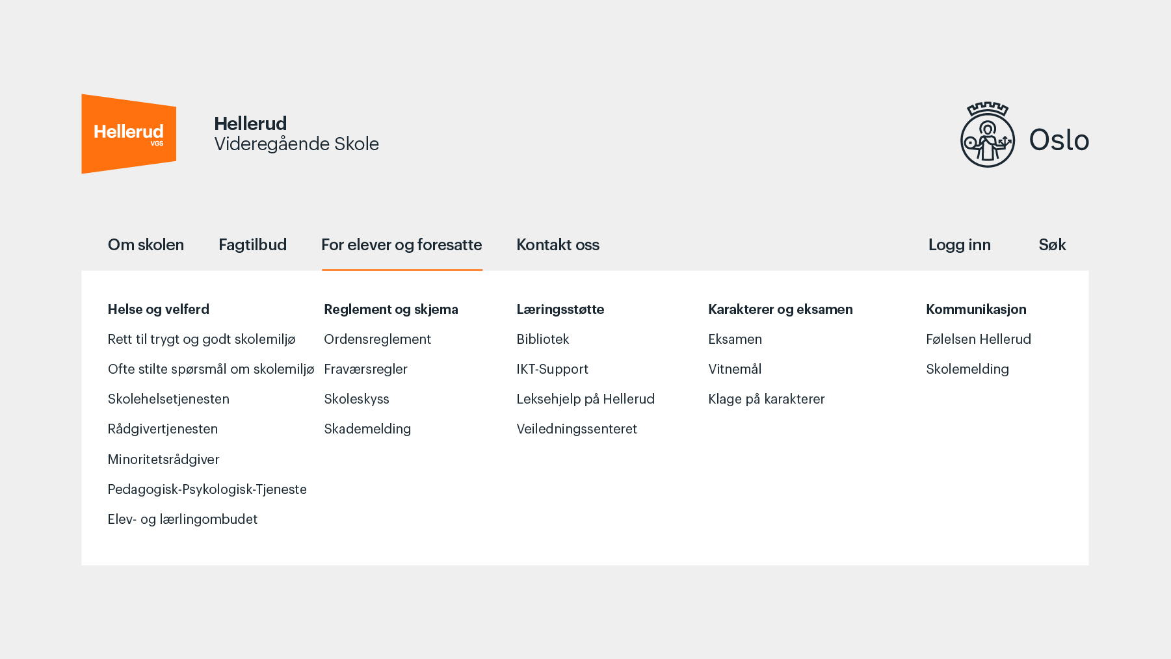The image size is (1171, 659).
Task: Select the Skolemelding link
Action: pyautogui.click(x=967, y=369)
